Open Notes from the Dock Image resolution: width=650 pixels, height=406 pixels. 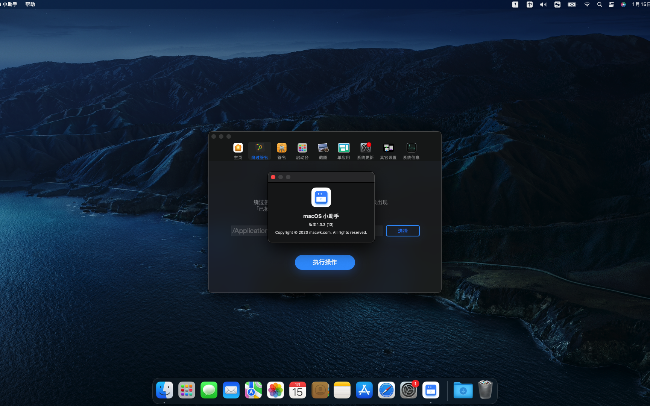click(x=342, y=391)
